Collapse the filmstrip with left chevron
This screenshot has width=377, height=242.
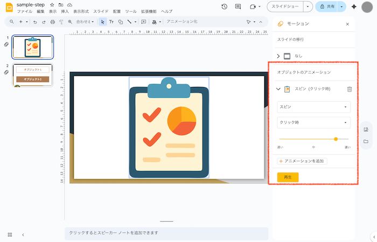23,235
